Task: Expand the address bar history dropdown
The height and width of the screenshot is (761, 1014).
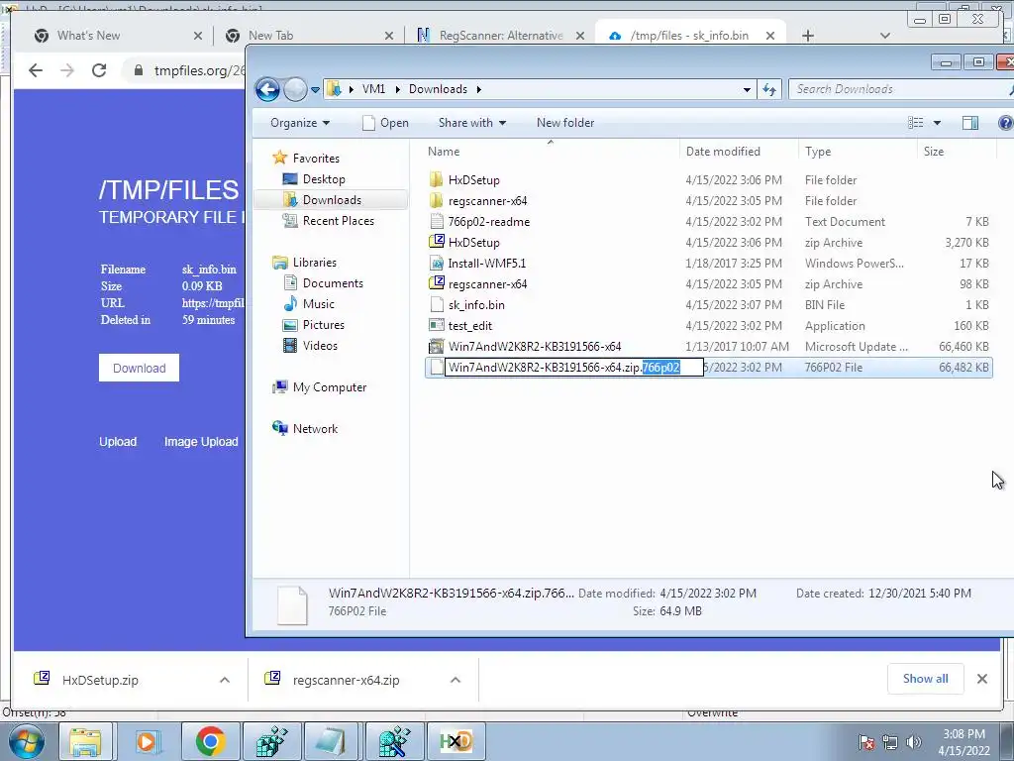Action: click(x=747, y=90)
